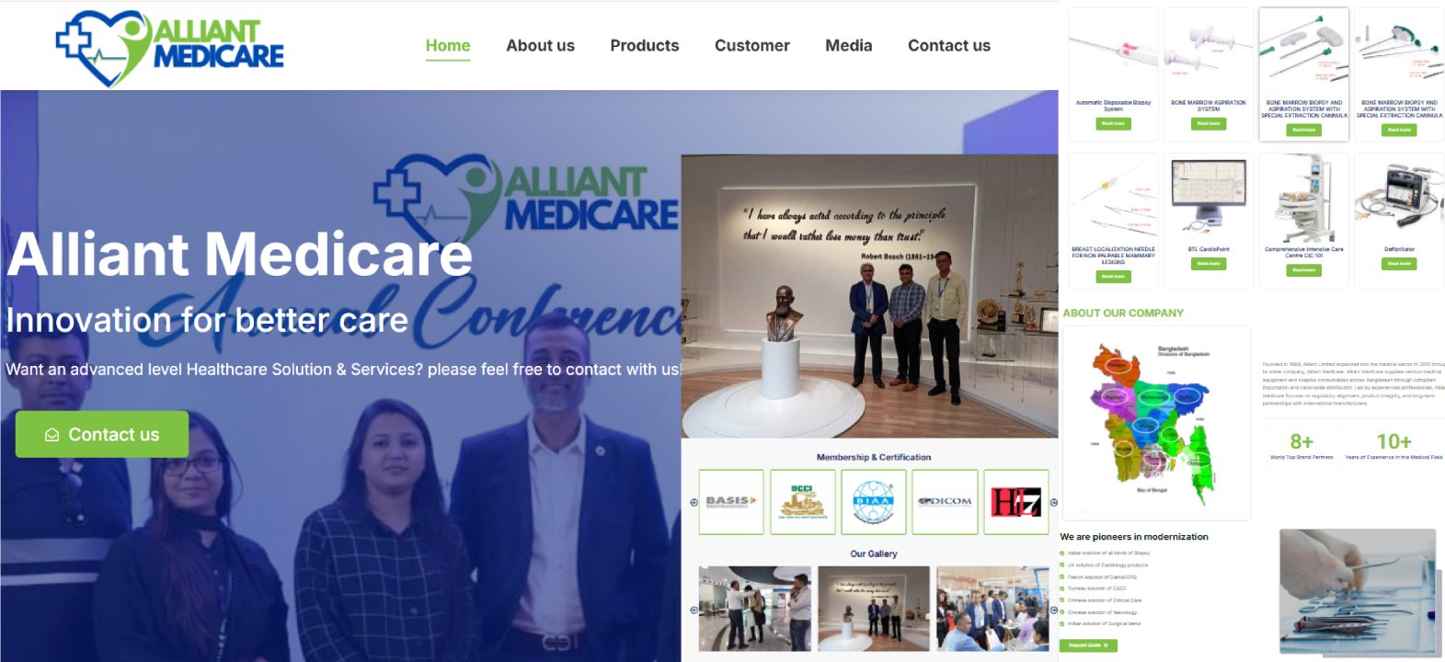Advance Our Gallery to next images

tap(1054, 610)
